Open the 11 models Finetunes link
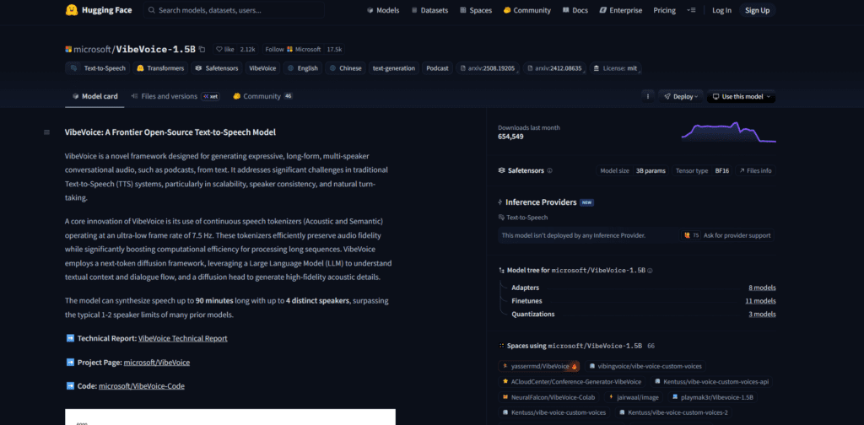Screen dimensions: 864x425 pyautogui.click(x=760, y=301)
